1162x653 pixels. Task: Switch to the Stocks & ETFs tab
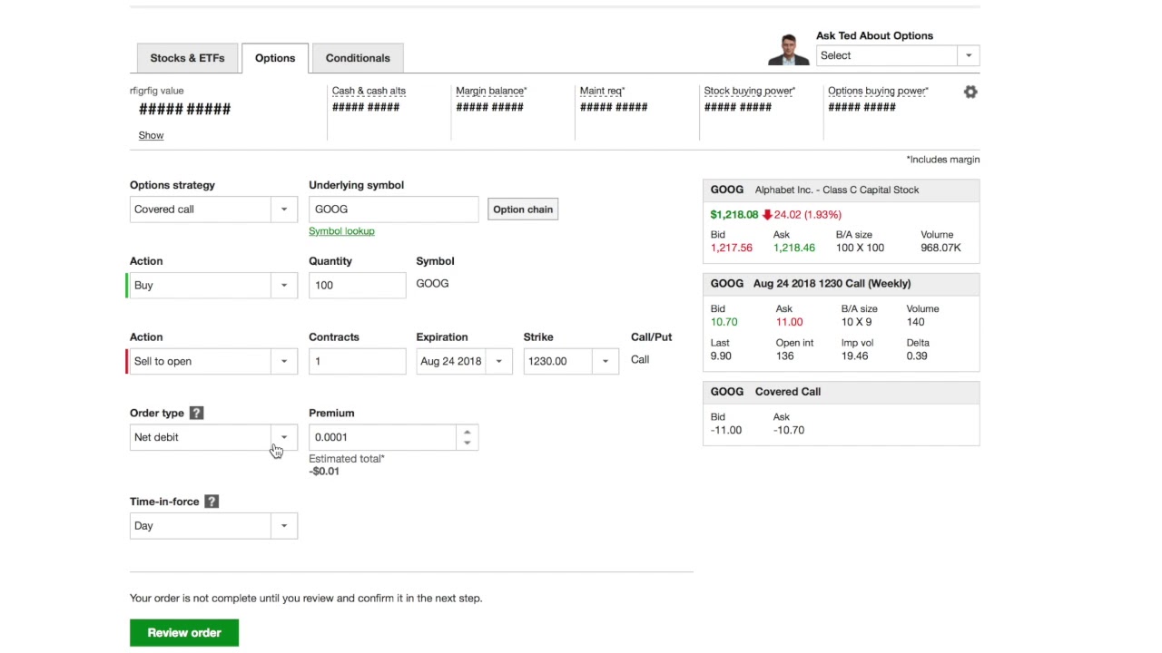[187, 58]
